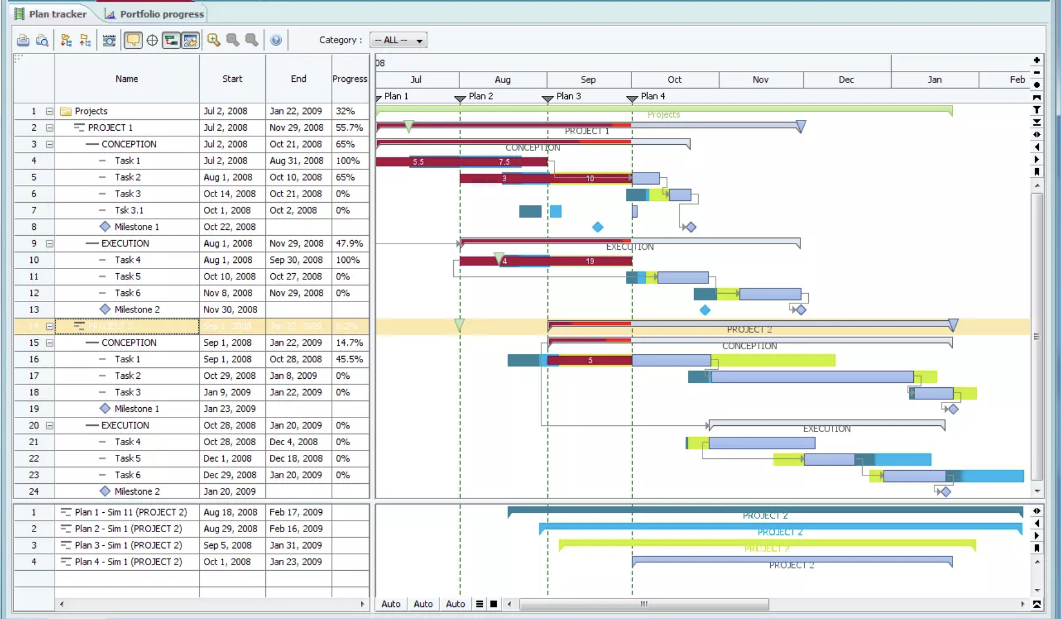Collapse the highlighted PROJECT 2 row 14
Image resolution: width=1061 pixels, height=619 pixels.
(49, 327)
